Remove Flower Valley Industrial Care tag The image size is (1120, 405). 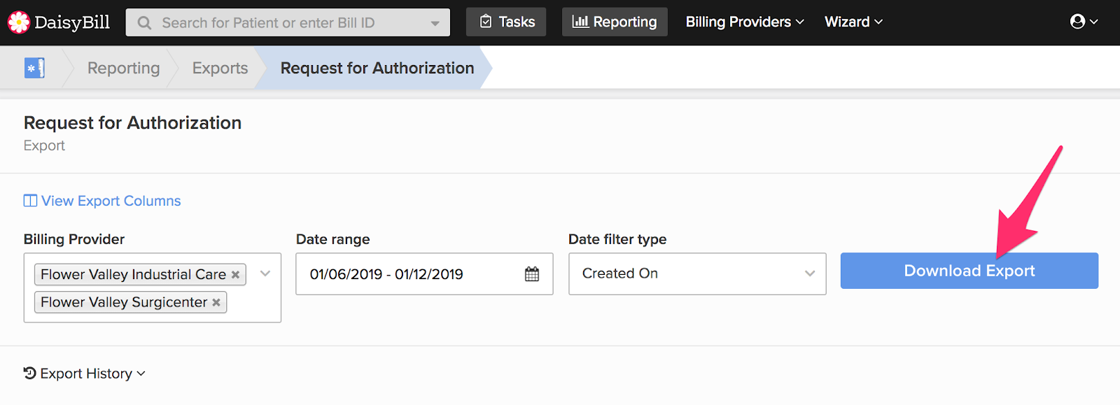(x=236, y=275)
